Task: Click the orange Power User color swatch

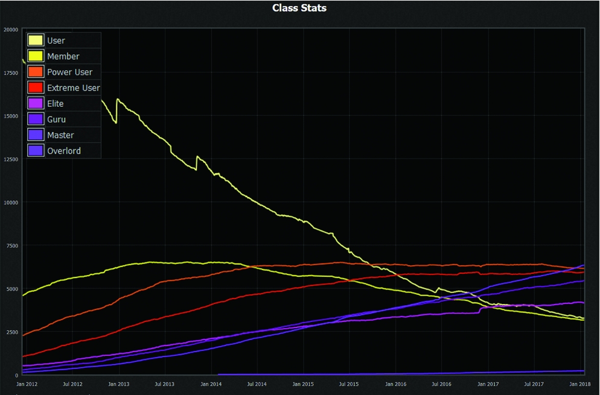Action: [x=36, y=72]
